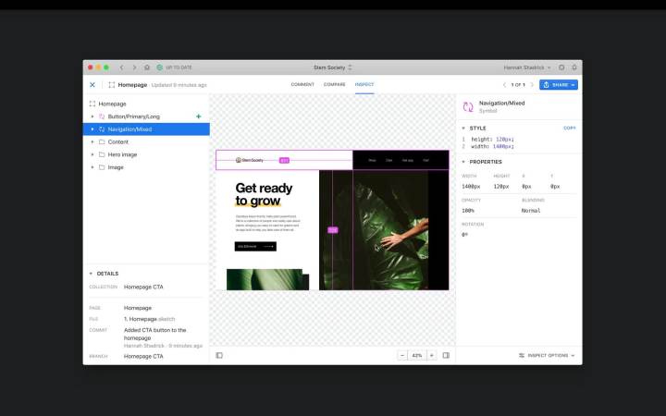The image size is (666, 416).
Task: Go to previous artboard arrow beside 1 of 1
Action: click(x=504, y=85)
